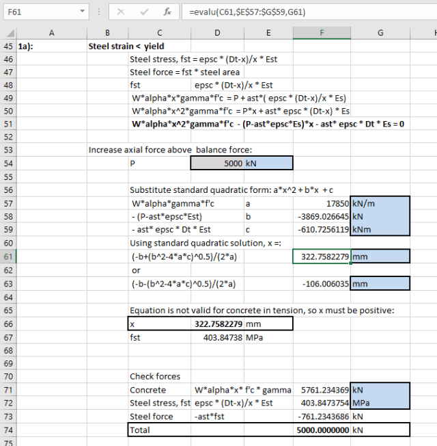Click the three-dot handle beside Name Box
This screenshot has height=446, width=437.
(99, 12)
